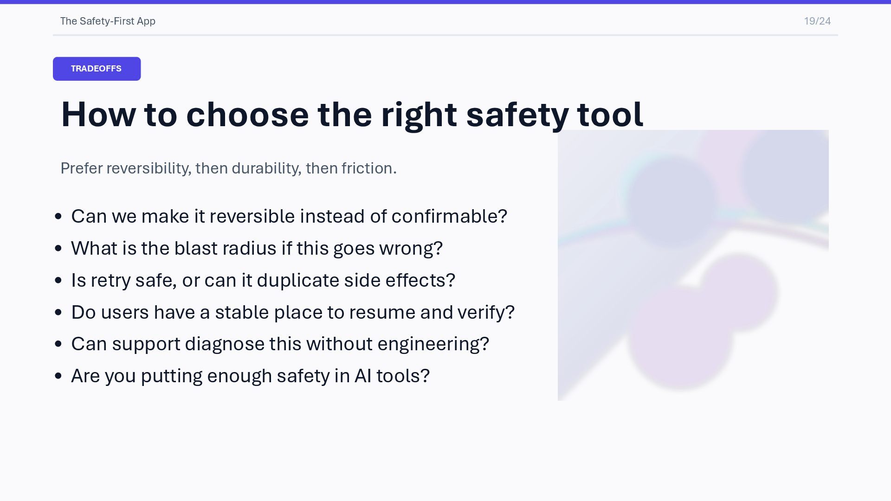Click the "The Safety-First App" header text
The height and width of the screenshot is (501, 891).
click(x=108, y=21)
